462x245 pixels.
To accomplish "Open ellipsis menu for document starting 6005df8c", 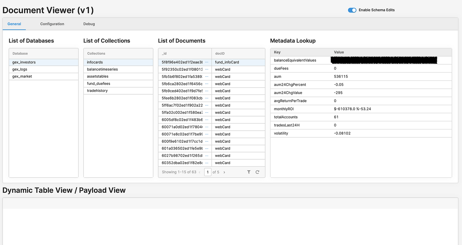I will coord(207,119).
